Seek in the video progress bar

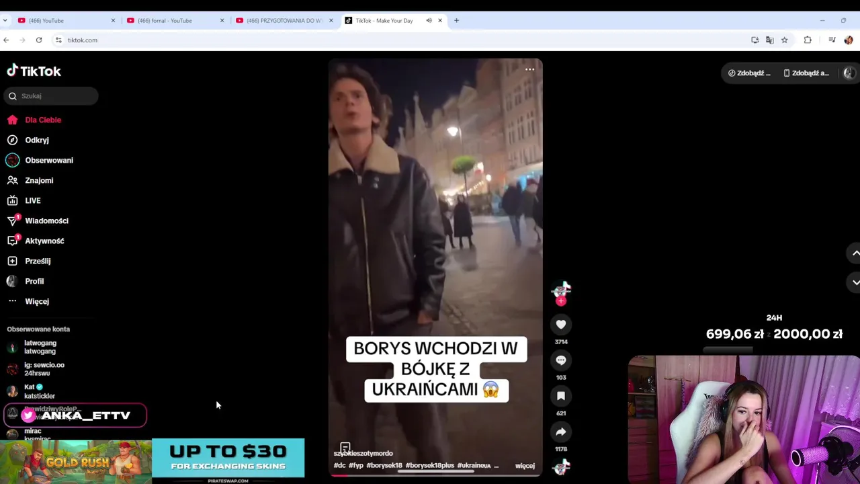coord(435,475)
